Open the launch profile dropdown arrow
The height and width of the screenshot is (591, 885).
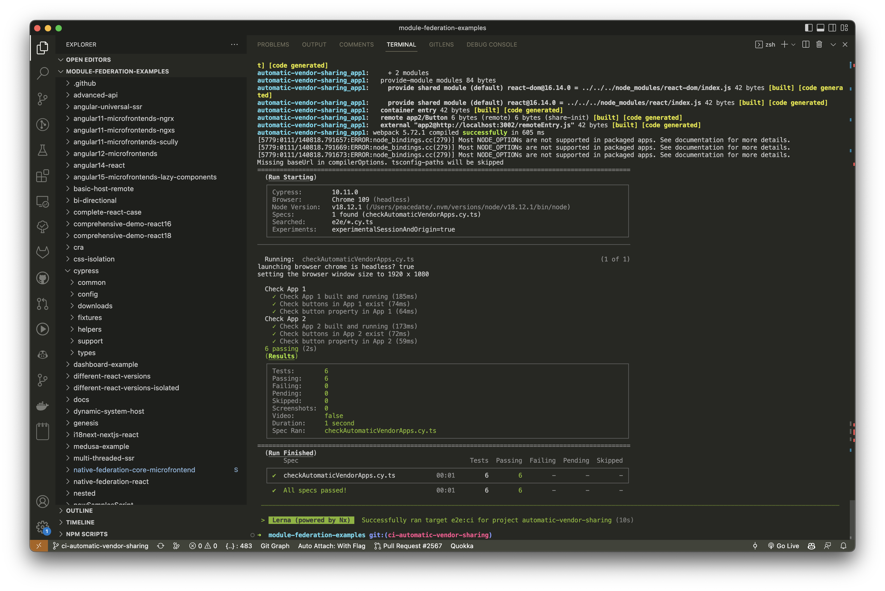coord(793,44)
